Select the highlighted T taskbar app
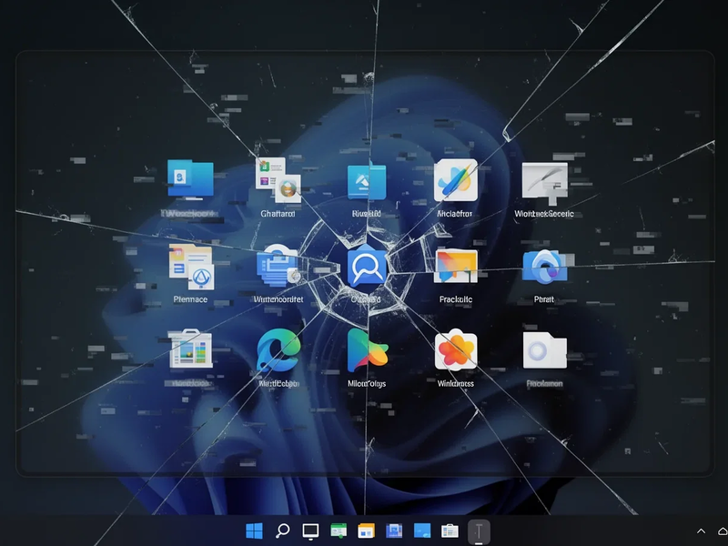The width and height of the screenshot is (728, 546). 479,531
